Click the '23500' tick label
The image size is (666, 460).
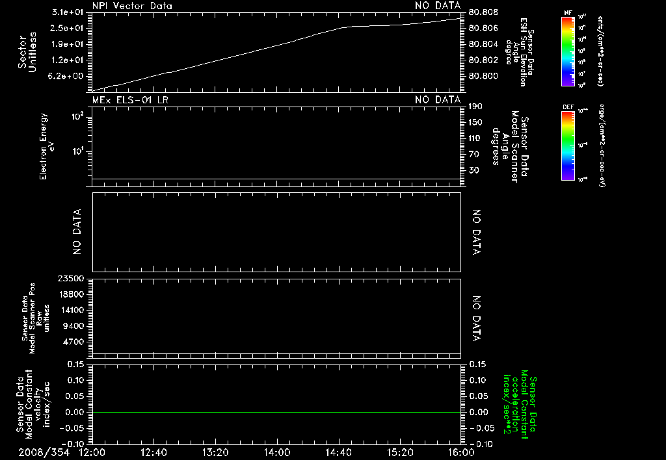click(72, 278)
